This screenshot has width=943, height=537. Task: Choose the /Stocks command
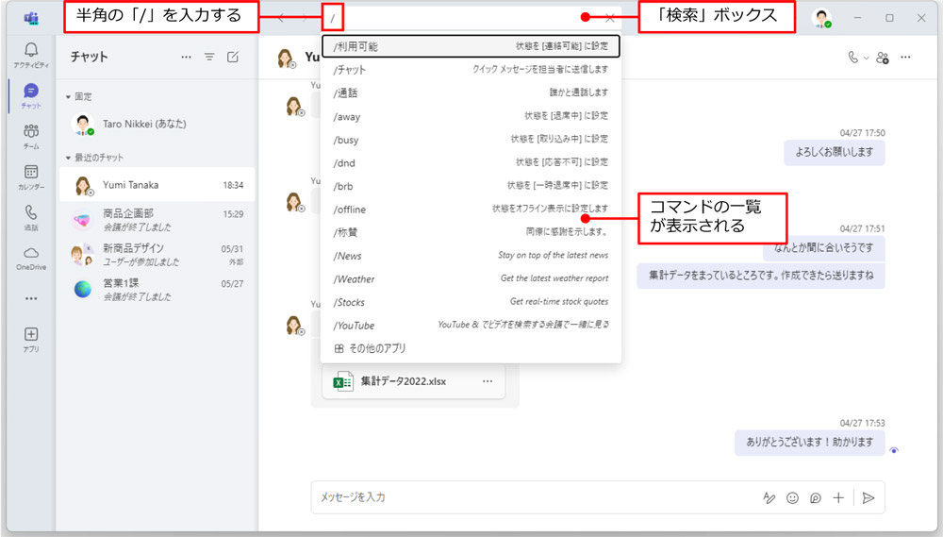coord(471,302)
